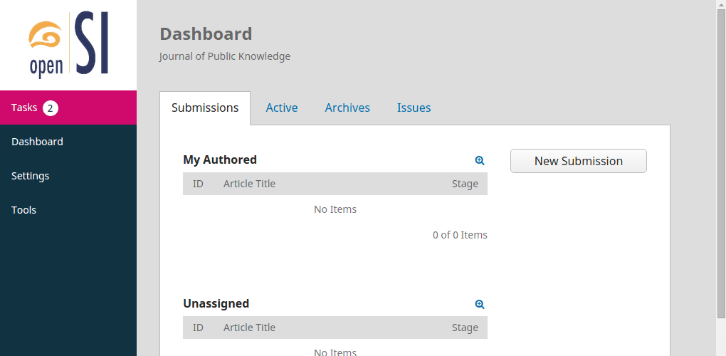Image resolution: width=726 pixels, height=356 pixels.
Task: Open the Issues tab
Action: (414, 108)
